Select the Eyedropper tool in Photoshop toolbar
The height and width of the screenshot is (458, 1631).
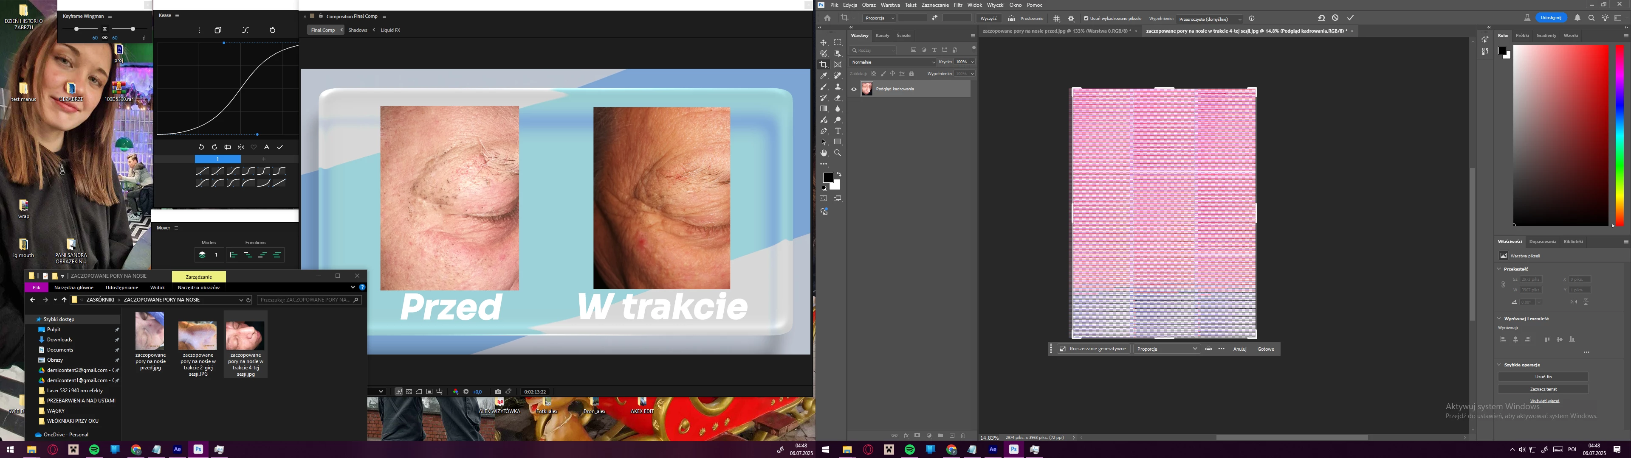pyautogui.click(x=824, y=76)
